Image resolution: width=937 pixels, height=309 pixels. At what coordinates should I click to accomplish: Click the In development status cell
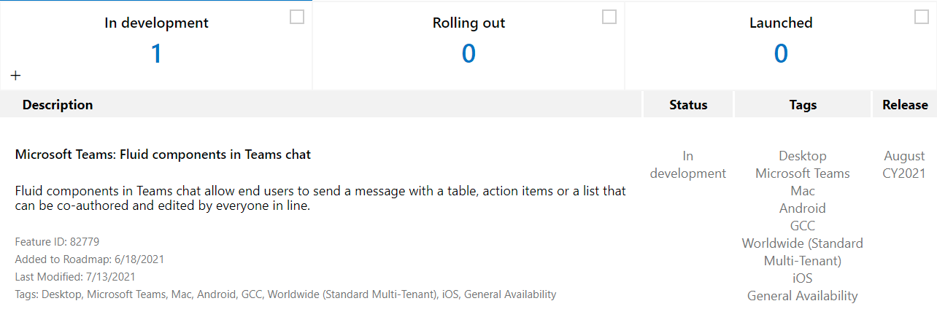(x=688, y=165)
